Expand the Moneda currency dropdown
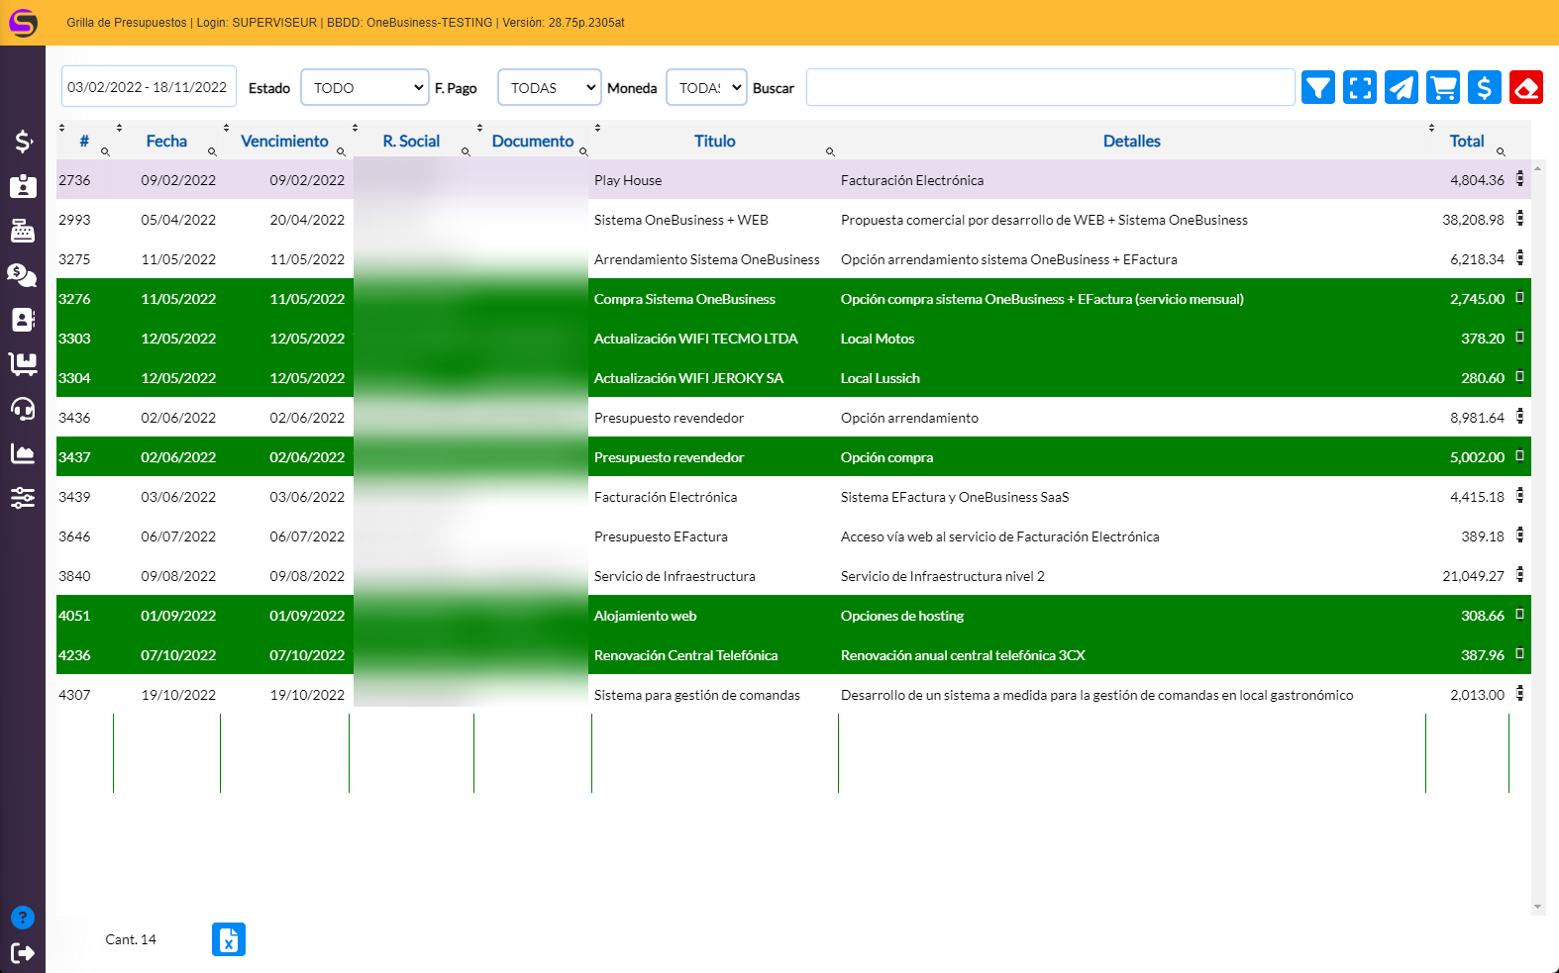 tap(706, 88)
